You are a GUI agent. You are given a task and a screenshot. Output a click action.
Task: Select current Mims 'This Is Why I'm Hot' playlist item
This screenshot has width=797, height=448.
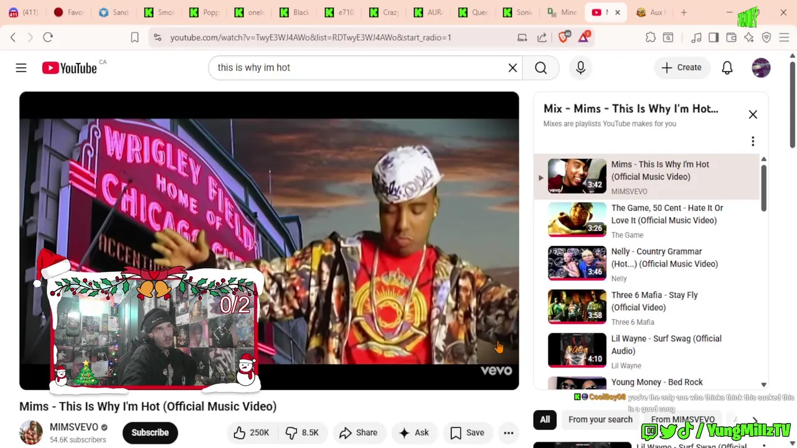tap(648, 177)
